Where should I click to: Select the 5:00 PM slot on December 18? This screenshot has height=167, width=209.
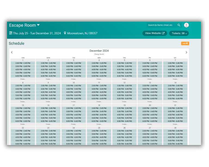(99, 118)
